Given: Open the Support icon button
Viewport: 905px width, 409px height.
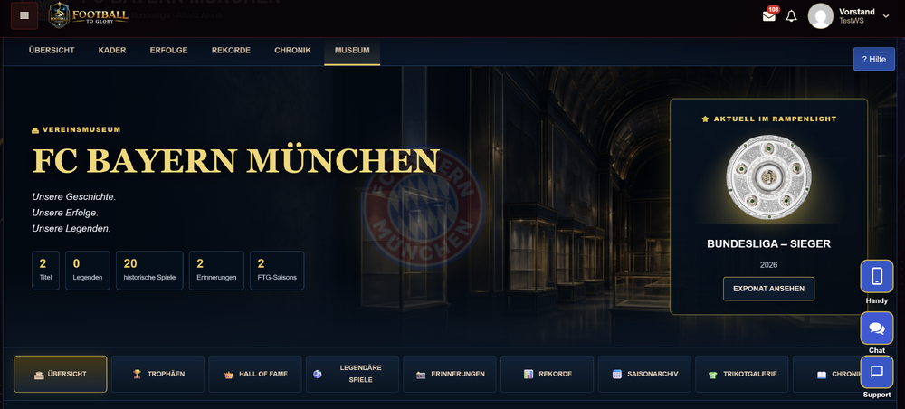Looking at the screenshot, I should pos(877,372).
